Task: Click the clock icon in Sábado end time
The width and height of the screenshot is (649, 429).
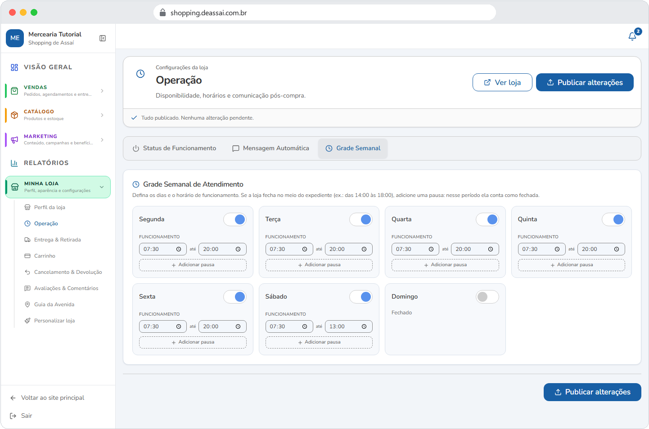Action: [364, 326]
